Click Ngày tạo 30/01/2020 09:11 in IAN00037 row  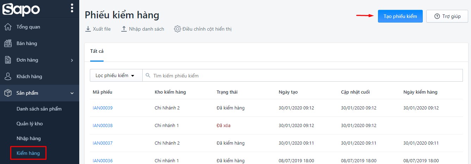(296, 143)
